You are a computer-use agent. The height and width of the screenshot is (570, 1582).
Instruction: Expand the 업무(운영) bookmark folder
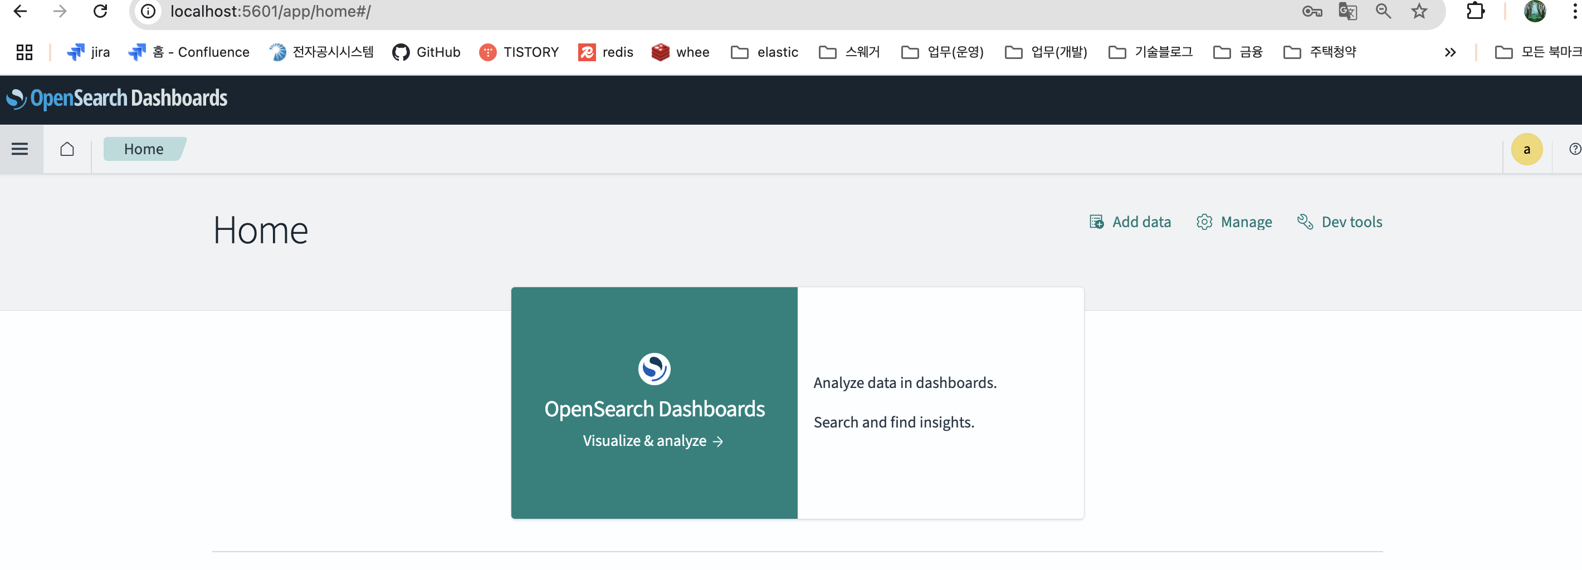943,52
